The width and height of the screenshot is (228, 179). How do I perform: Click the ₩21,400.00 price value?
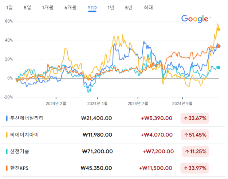97,118
